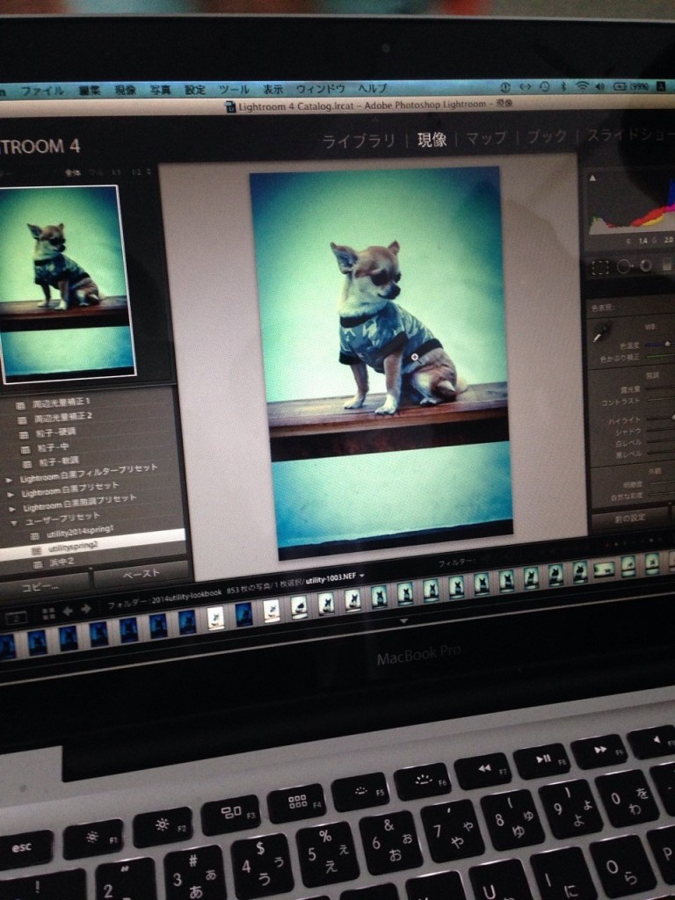
Task: Select the Spot Removal tool
Action: click(624, 265)
